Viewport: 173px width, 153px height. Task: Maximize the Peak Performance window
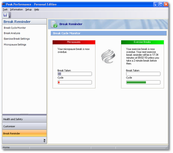[161, 4]
